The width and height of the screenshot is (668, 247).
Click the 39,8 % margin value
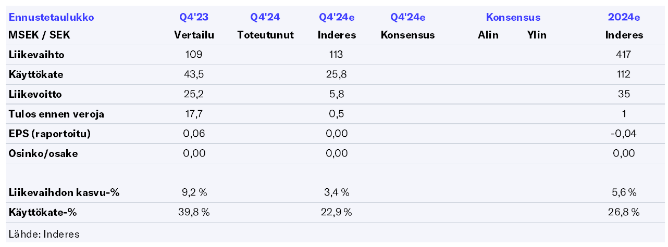click(x=194, y=212)
